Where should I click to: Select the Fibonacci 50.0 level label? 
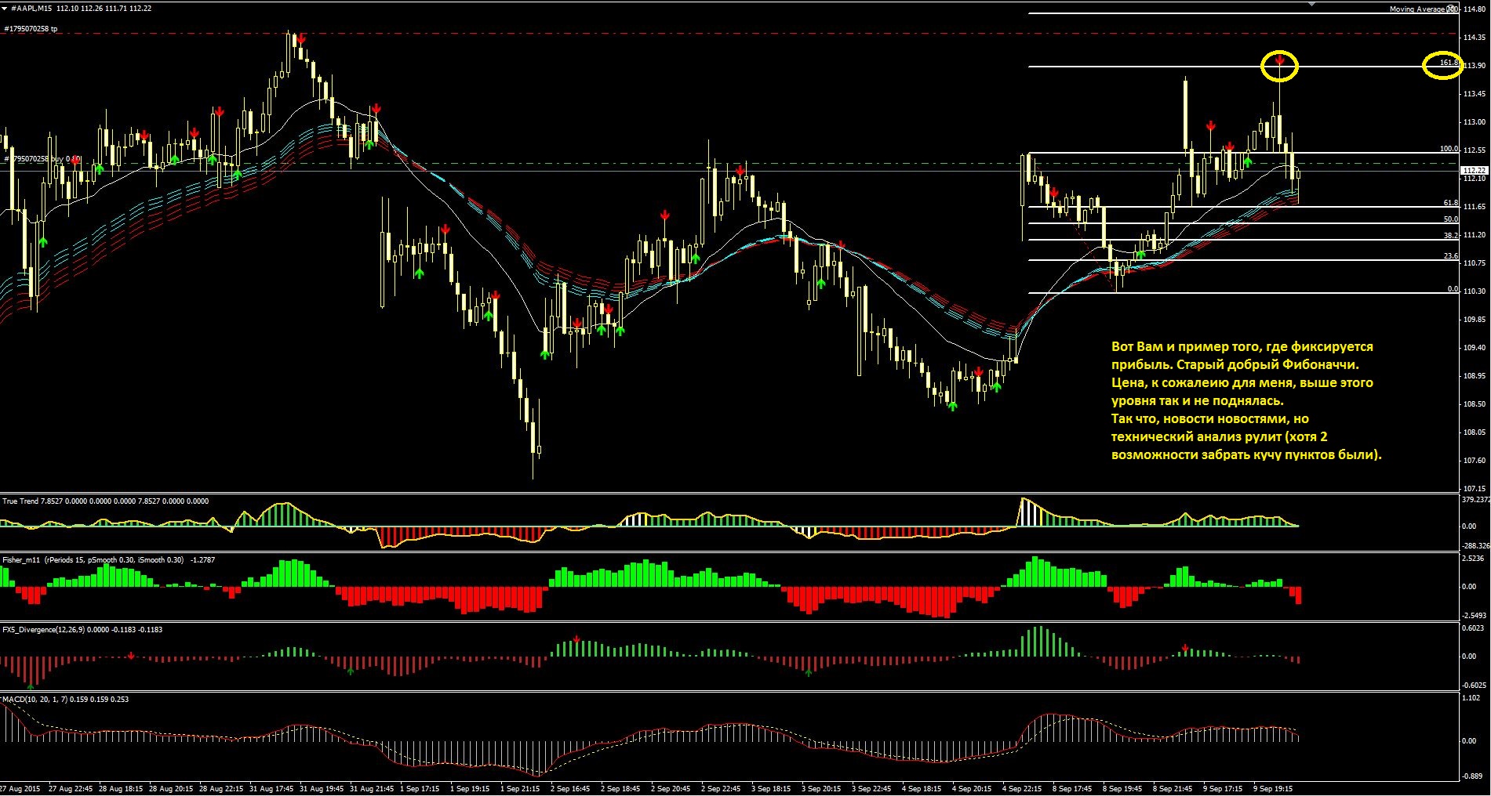1451,219
